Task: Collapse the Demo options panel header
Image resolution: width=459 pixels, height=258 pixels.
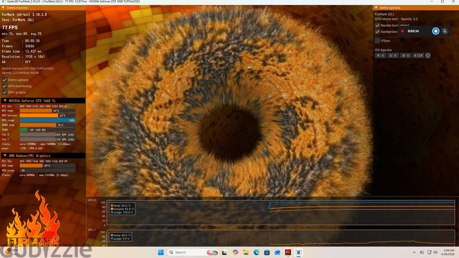Action: tap(376, 8)
